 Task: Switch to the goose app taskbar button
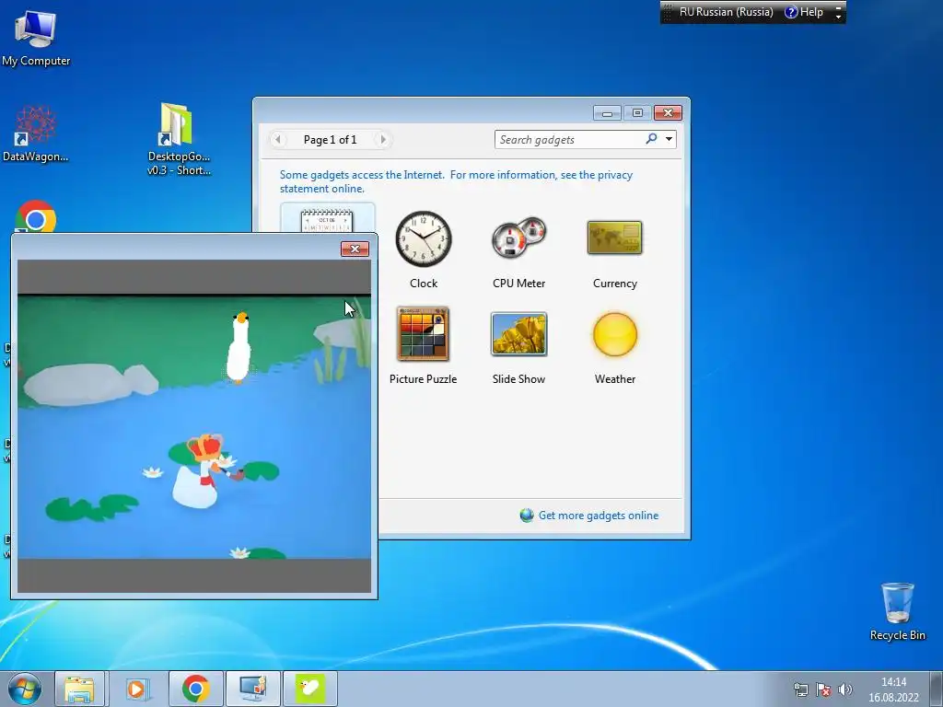pyautogui.click(x=310, y=689)
